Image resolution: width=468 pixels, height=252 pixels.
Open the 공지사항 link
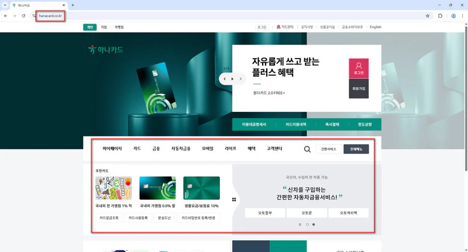pos(307,27)
